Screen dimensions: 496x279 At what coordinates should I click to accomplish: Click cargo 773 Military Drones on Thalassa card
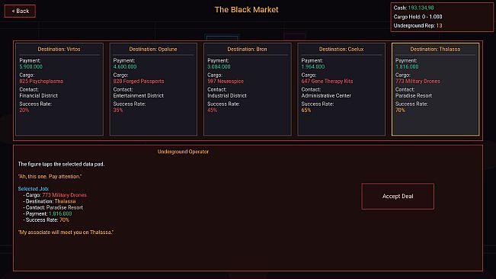click(x=418, y=82)
